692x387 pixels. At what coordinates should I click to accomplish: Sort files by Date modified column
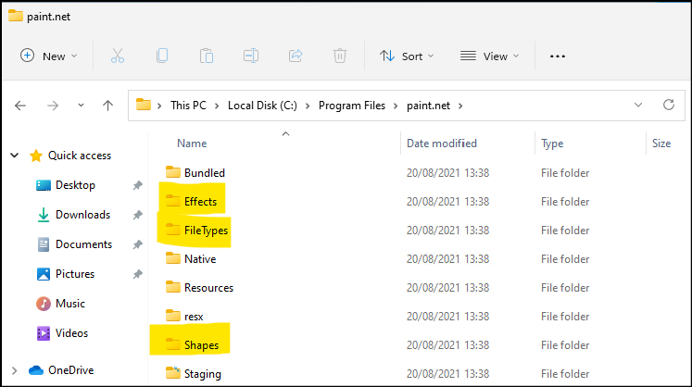coord(442,144)
